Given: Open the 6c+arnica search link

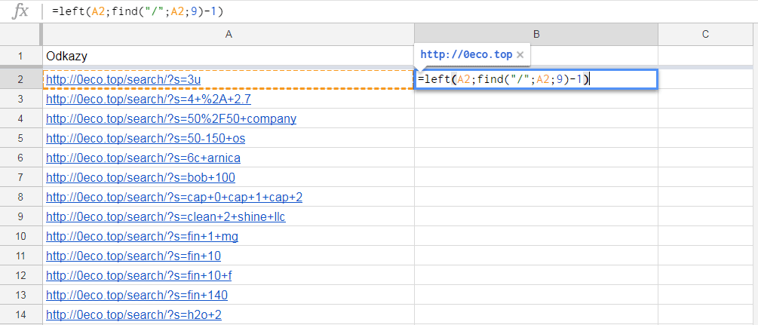Looking at the screenshot, I should 143,158.
